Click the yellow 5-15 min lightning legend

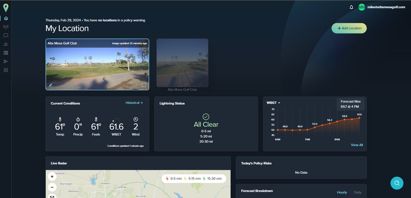point(192,179)
